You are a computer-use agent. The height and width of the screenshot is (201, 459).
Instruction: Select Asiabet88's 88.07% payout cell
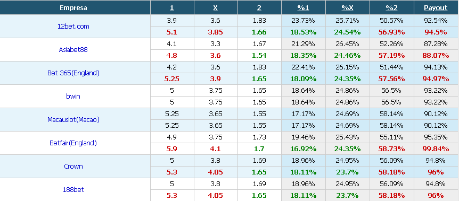[x=436, y=56]
